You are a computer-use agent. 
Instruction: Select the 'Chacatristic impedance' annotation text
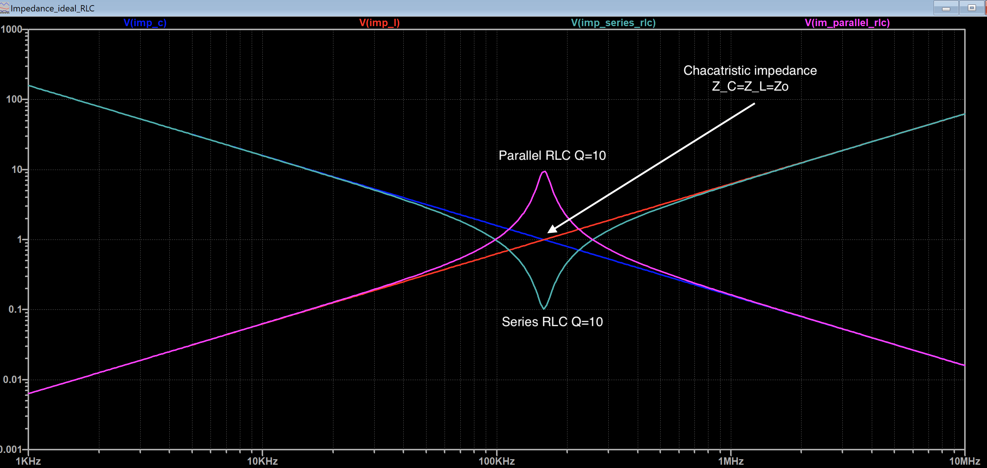[750, 71]
